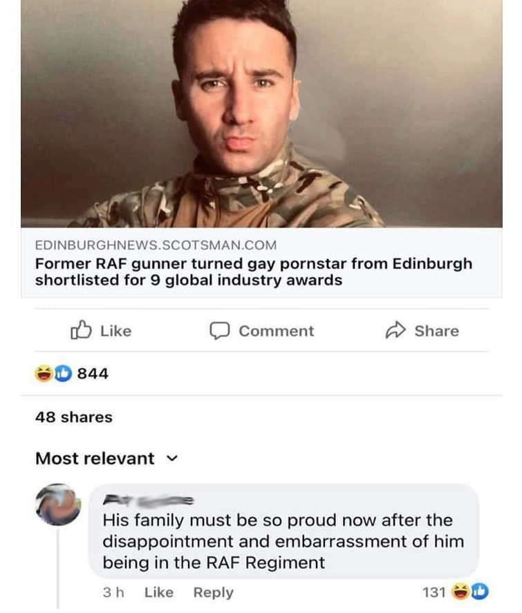This screenshot has width=522, height=613.
Task: Click the thumbs-up icon under the post
Action: (80, 330)
